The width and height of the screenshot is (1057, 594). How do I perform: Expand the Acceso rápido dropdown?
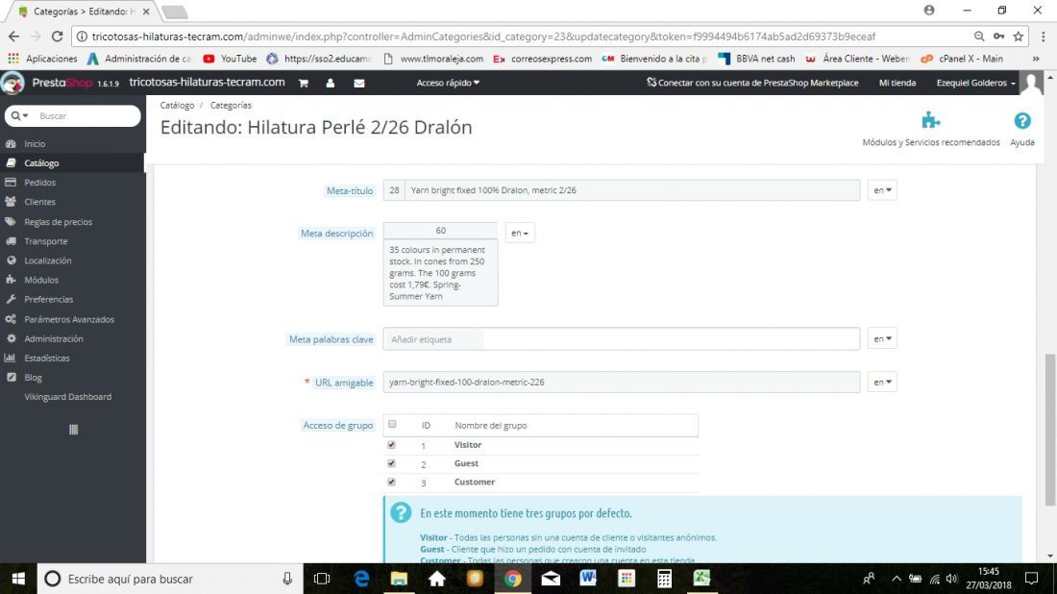(448, 83)
